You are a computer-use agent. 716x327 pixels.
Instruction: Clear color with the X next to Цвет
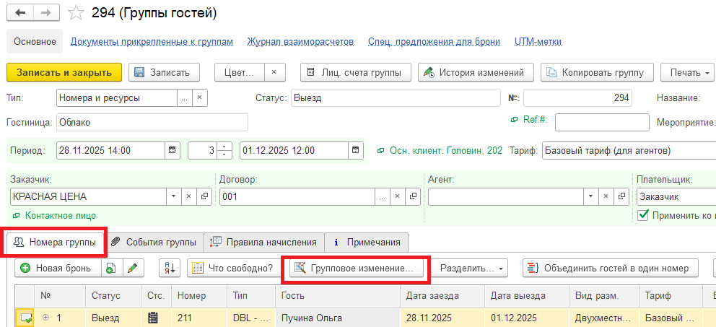(274, 72)
